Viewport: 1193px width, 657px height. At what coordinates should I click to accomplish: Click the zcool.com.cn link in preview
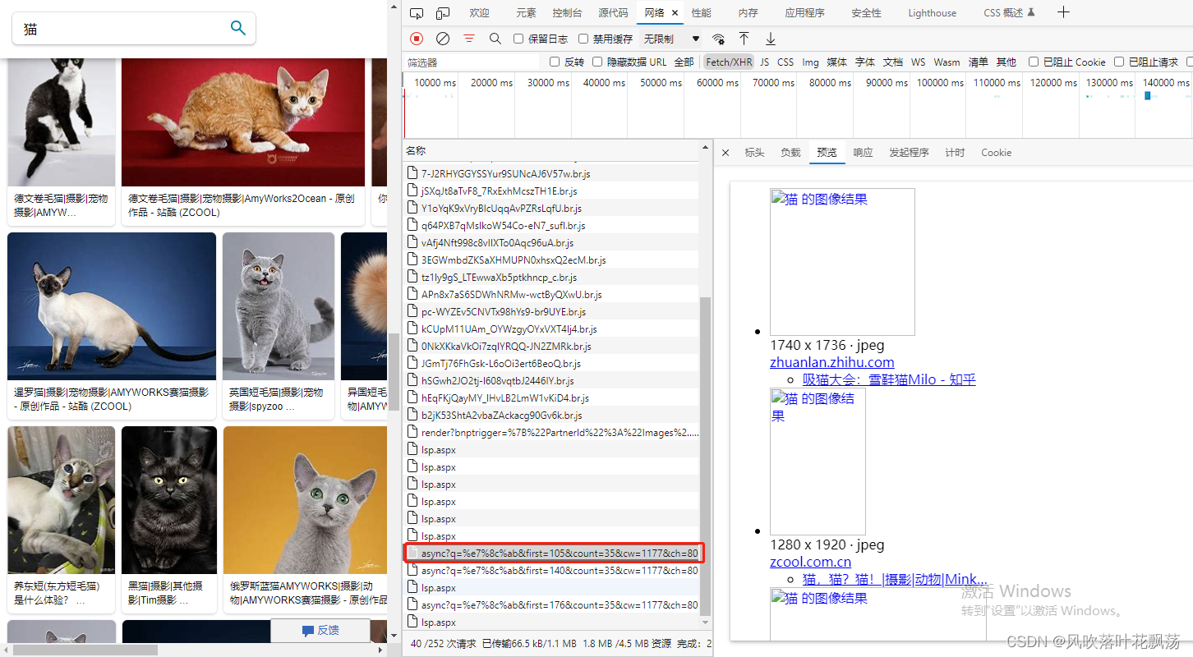tap(810, 562)
